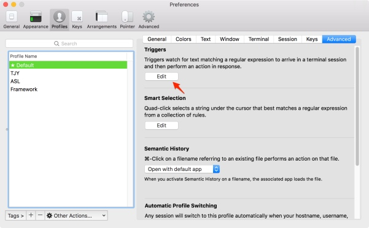Switch to the profile Keys tab
Image resolution: width=369 pixels, height=228 pixels.
(x=312, y=39)
